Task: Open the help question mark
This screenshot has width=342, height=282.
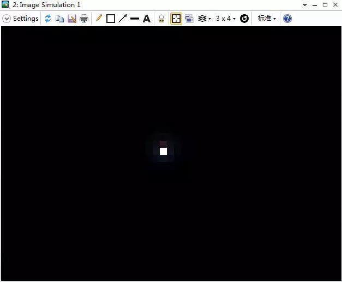Action: 287,19
